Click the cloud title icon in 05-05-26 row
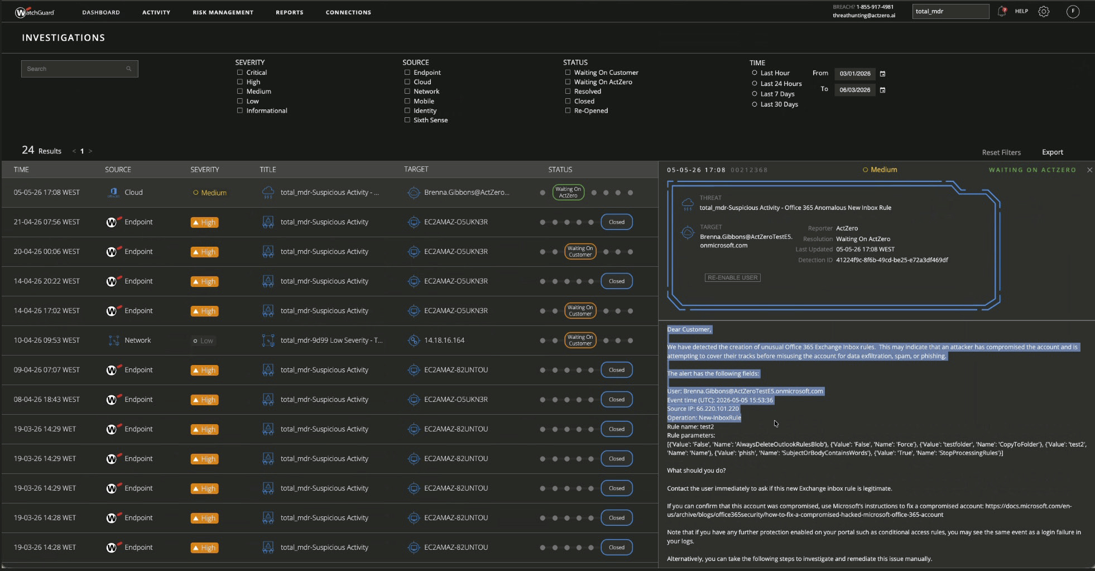 tap(268, 193)
